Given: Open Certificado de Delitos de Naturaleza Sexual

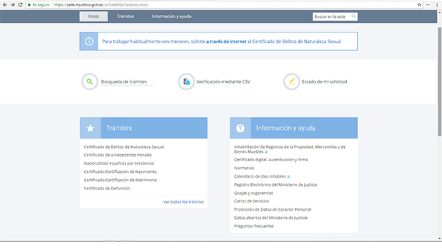Looking at the screenshot, I should click(123, 147).
